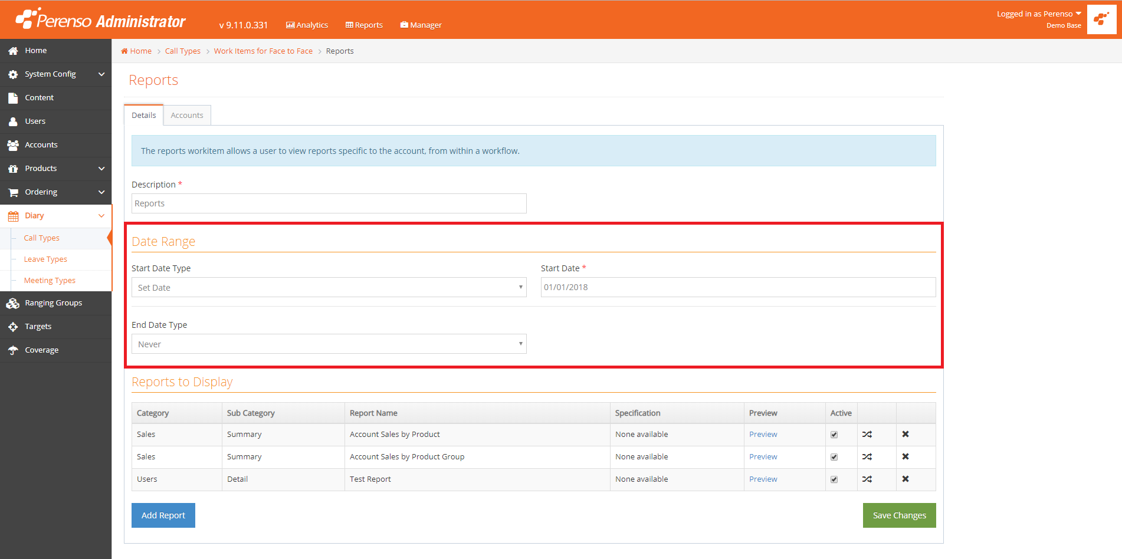1122x559 pixels.
Task: Delete the Test Report row
Action: [x=906, y=479]
